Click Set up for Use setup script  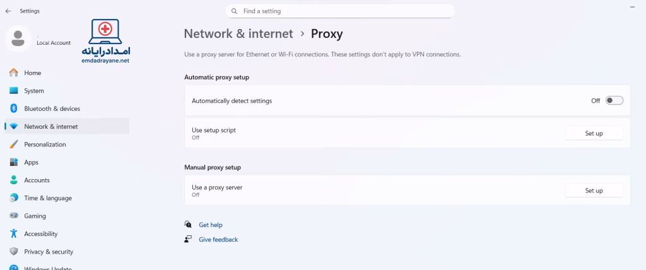point(594,133)
